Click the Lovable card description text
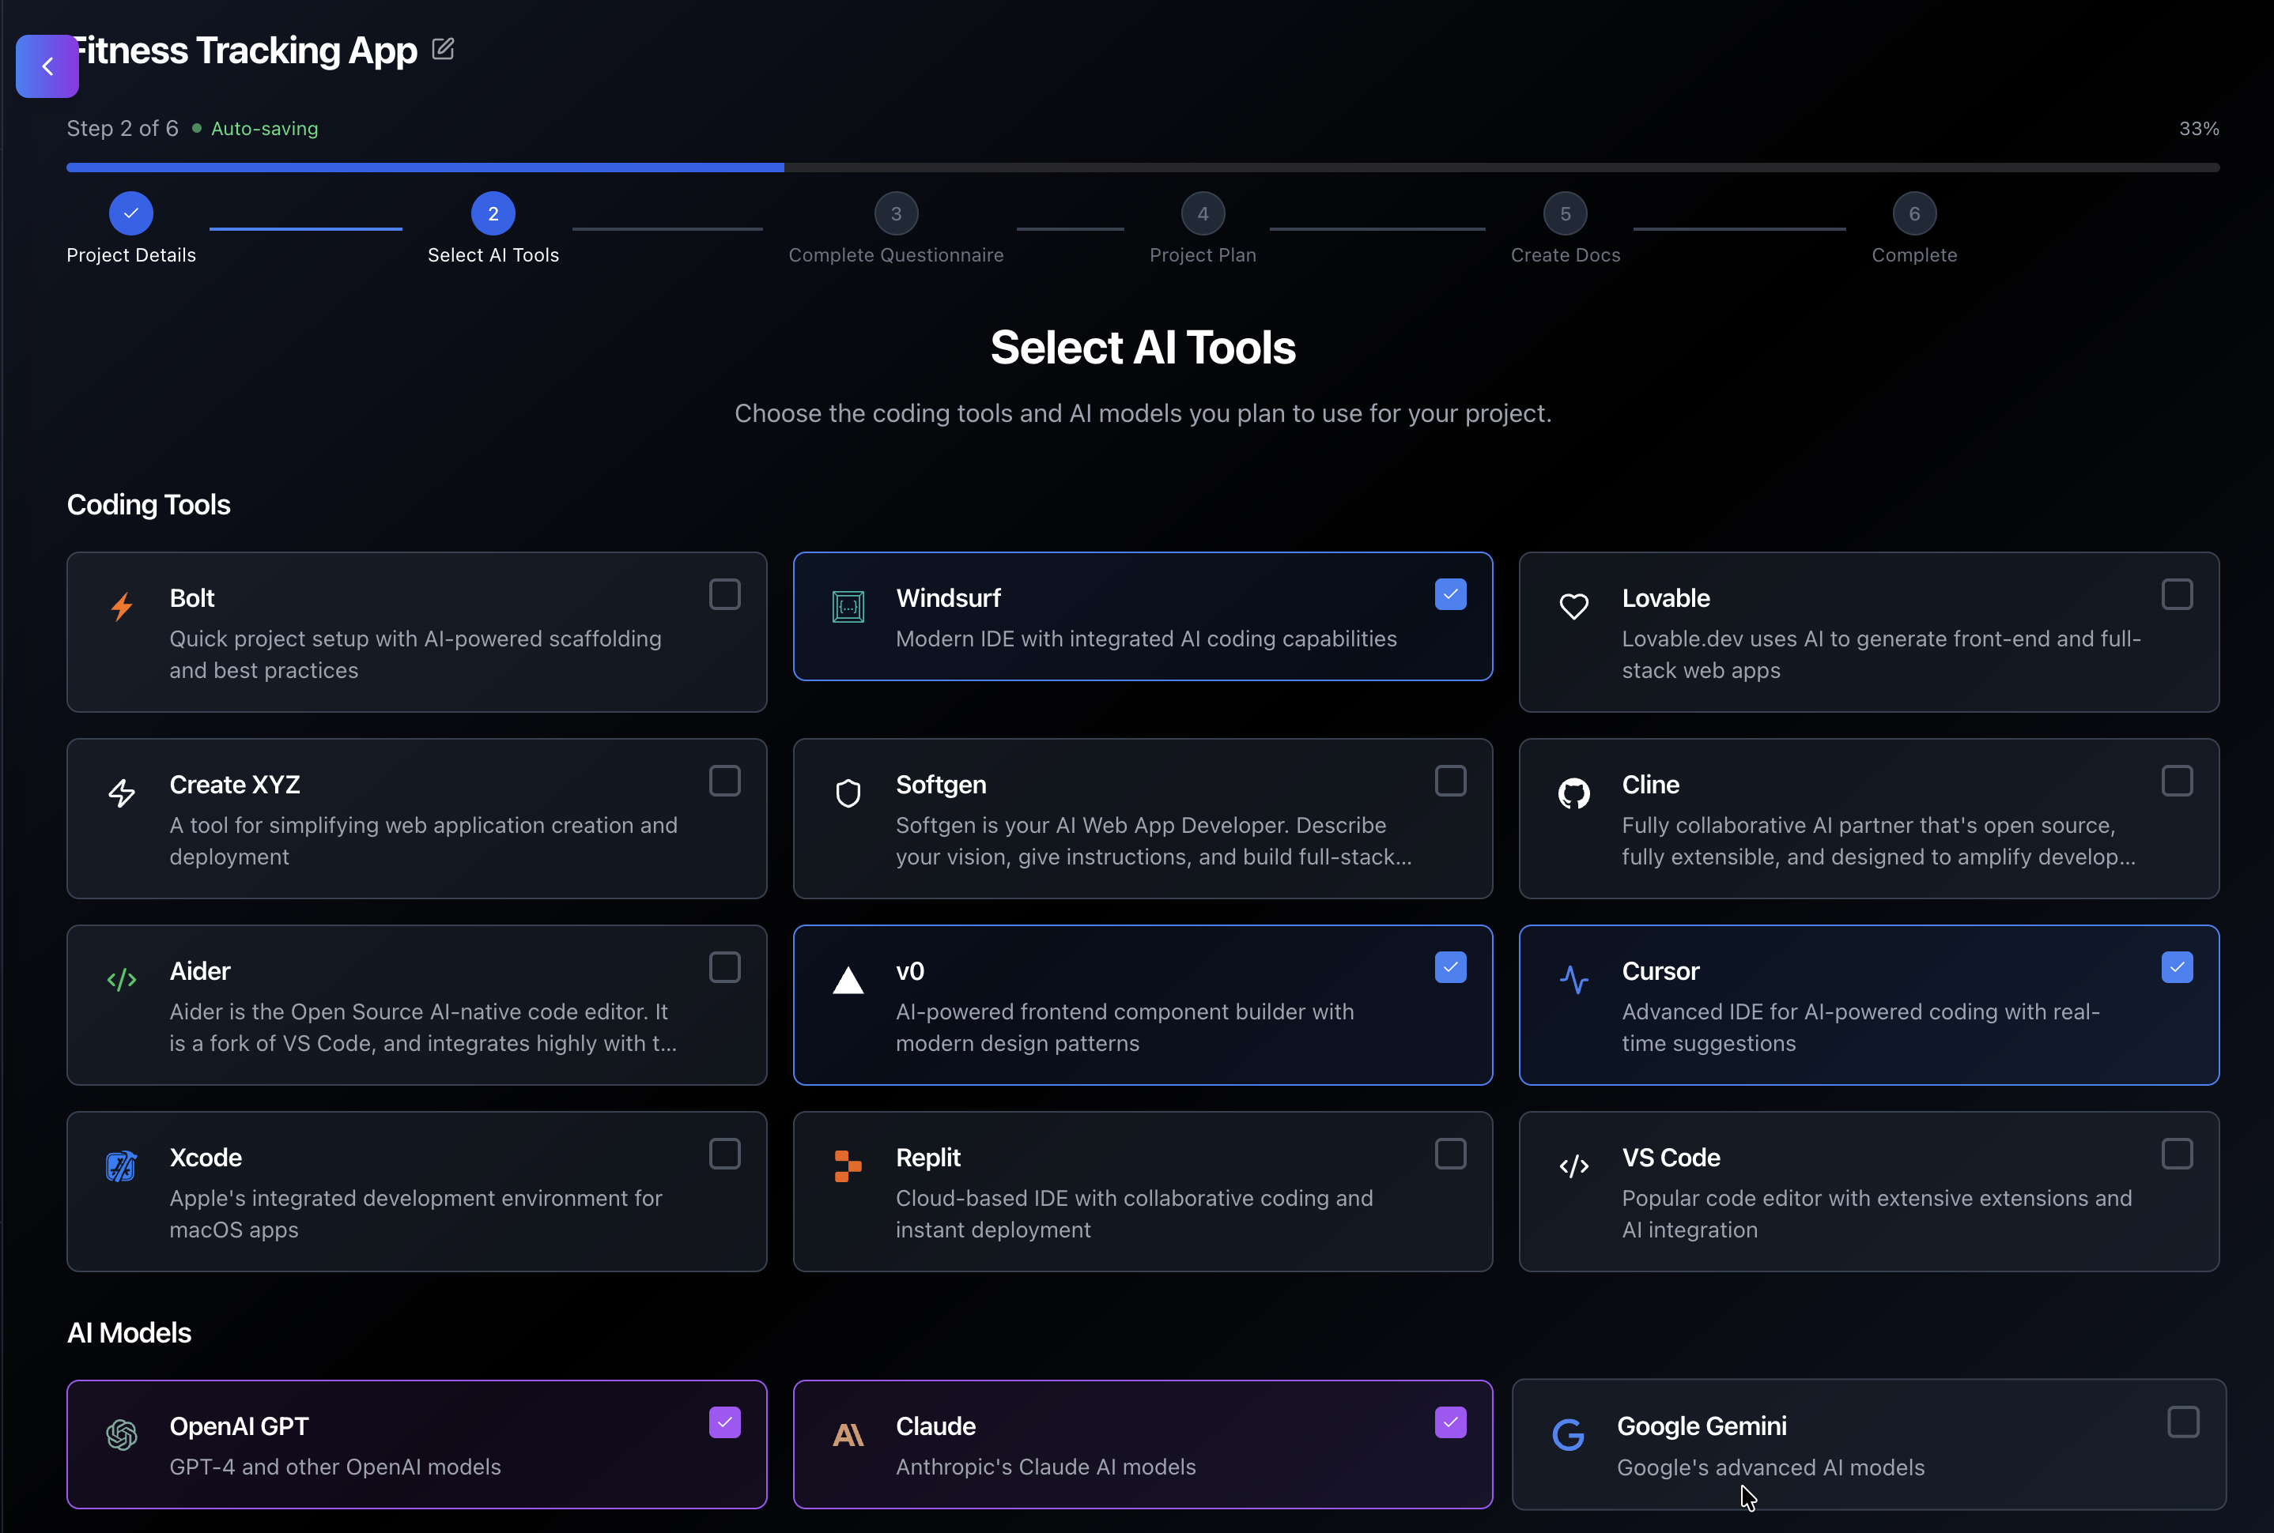 tap(1881, 654)
